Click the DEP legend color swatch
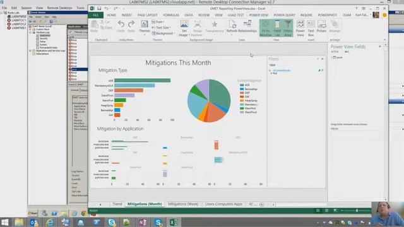Screen dimensions: 404x227 (242, 93)
